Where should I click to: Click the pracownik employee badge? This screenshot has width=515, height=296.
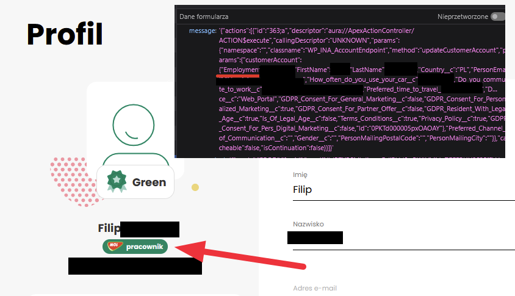[135, 247]
